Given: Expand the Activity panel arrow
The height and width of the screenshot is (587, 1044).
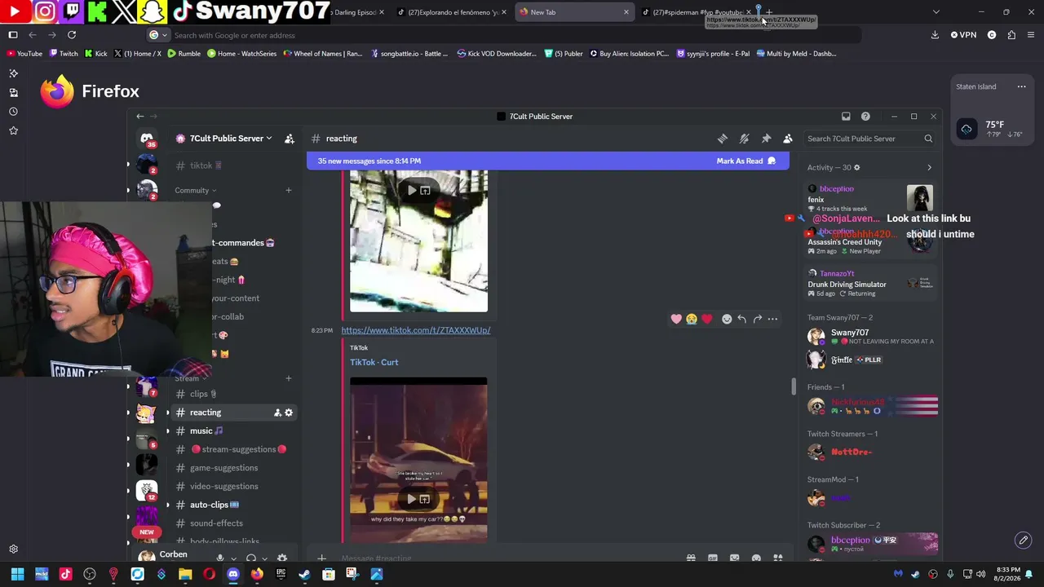Looking at the screenshot, I should (x=929, y=168).
